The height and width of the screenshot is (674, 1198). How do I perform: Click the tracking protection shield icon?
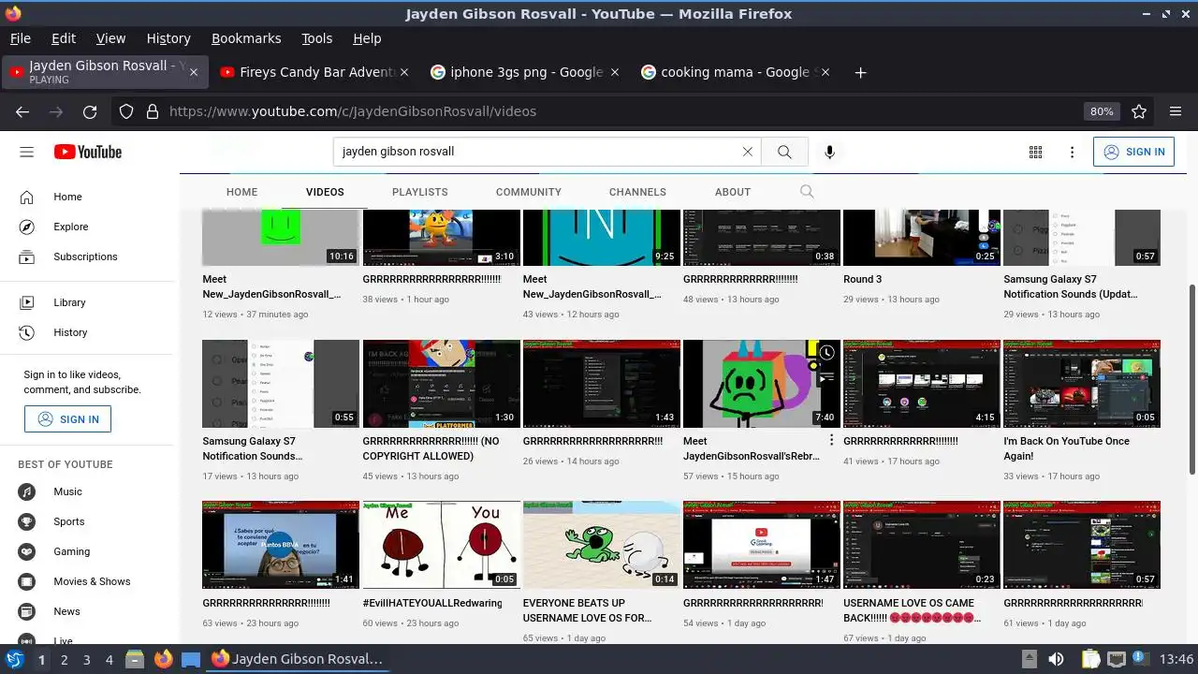click(x=126, y=111)
